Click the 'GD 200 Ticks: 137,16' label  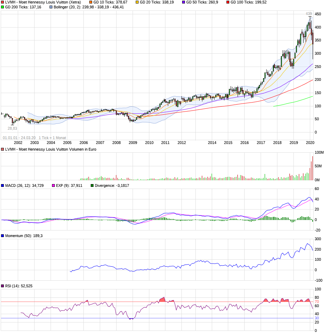[23, 7]
